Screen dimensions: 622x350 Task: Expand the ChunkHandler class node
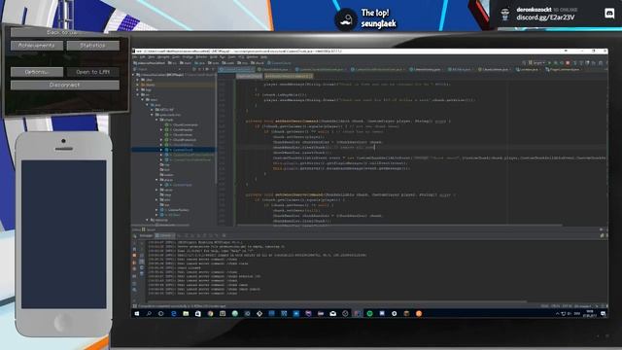click(x=161, y=129)
